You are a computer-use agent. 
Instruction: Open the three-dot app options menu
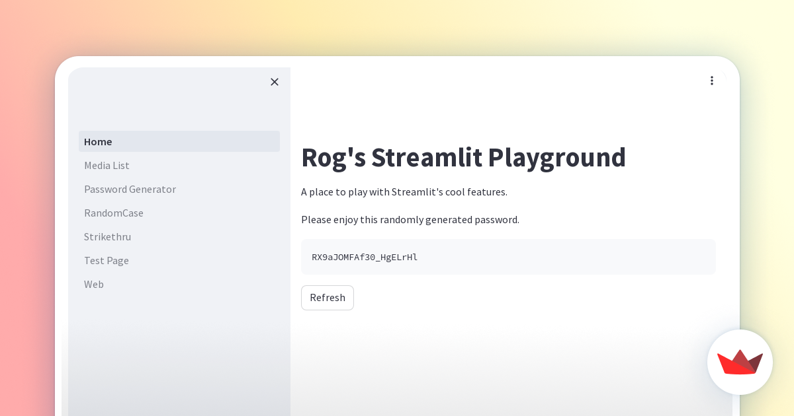(x=712, y=81)
